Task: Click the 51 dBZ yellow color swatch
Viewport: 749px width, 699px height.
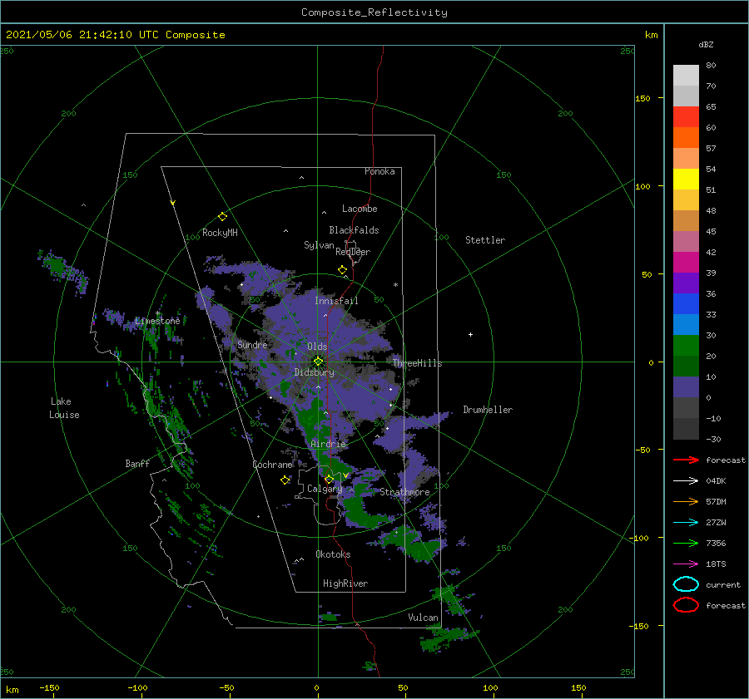Action: [686, 179]
